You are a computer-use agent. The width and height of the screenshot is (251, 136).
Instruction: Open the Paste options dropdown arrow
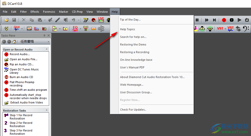click(45, 20)
